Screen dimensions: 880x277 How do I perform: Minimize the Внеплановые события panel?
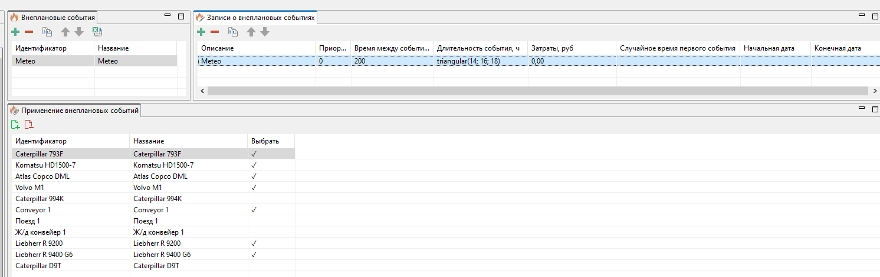point(169,16)
